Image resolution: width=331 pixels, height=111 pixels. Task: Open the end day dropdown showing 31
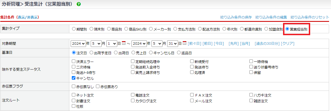tap(173, 43)
